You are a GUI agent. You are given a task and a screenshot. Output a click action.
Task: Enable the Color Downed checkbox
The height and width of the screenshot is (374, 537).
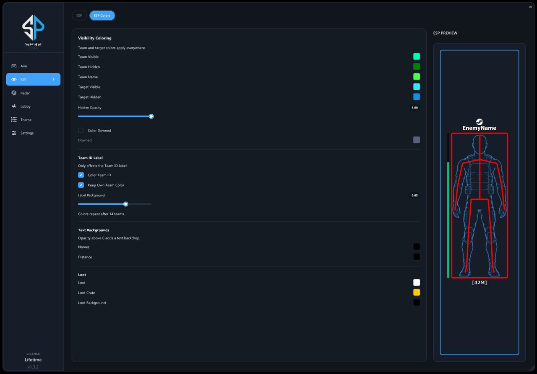81,130
